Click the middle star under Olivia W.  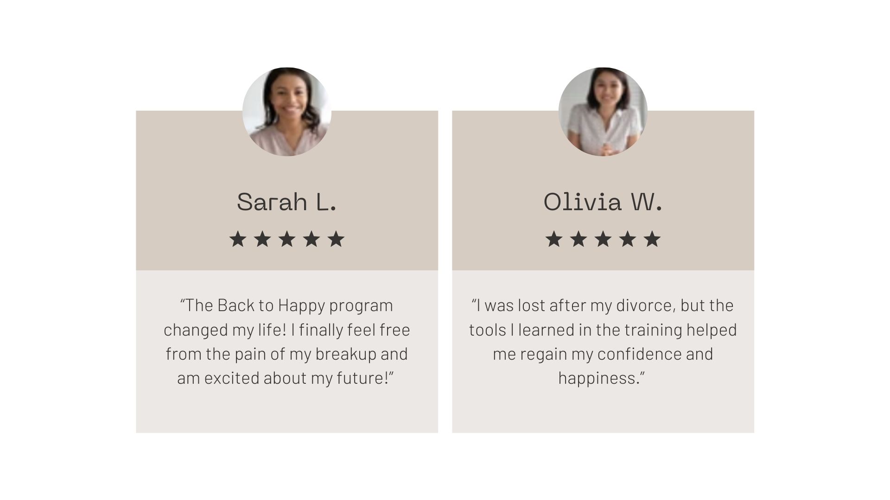(x=603, y=239)
